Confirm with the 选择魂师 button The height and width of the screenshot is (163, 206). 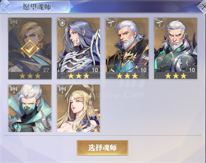pos(102,148)
